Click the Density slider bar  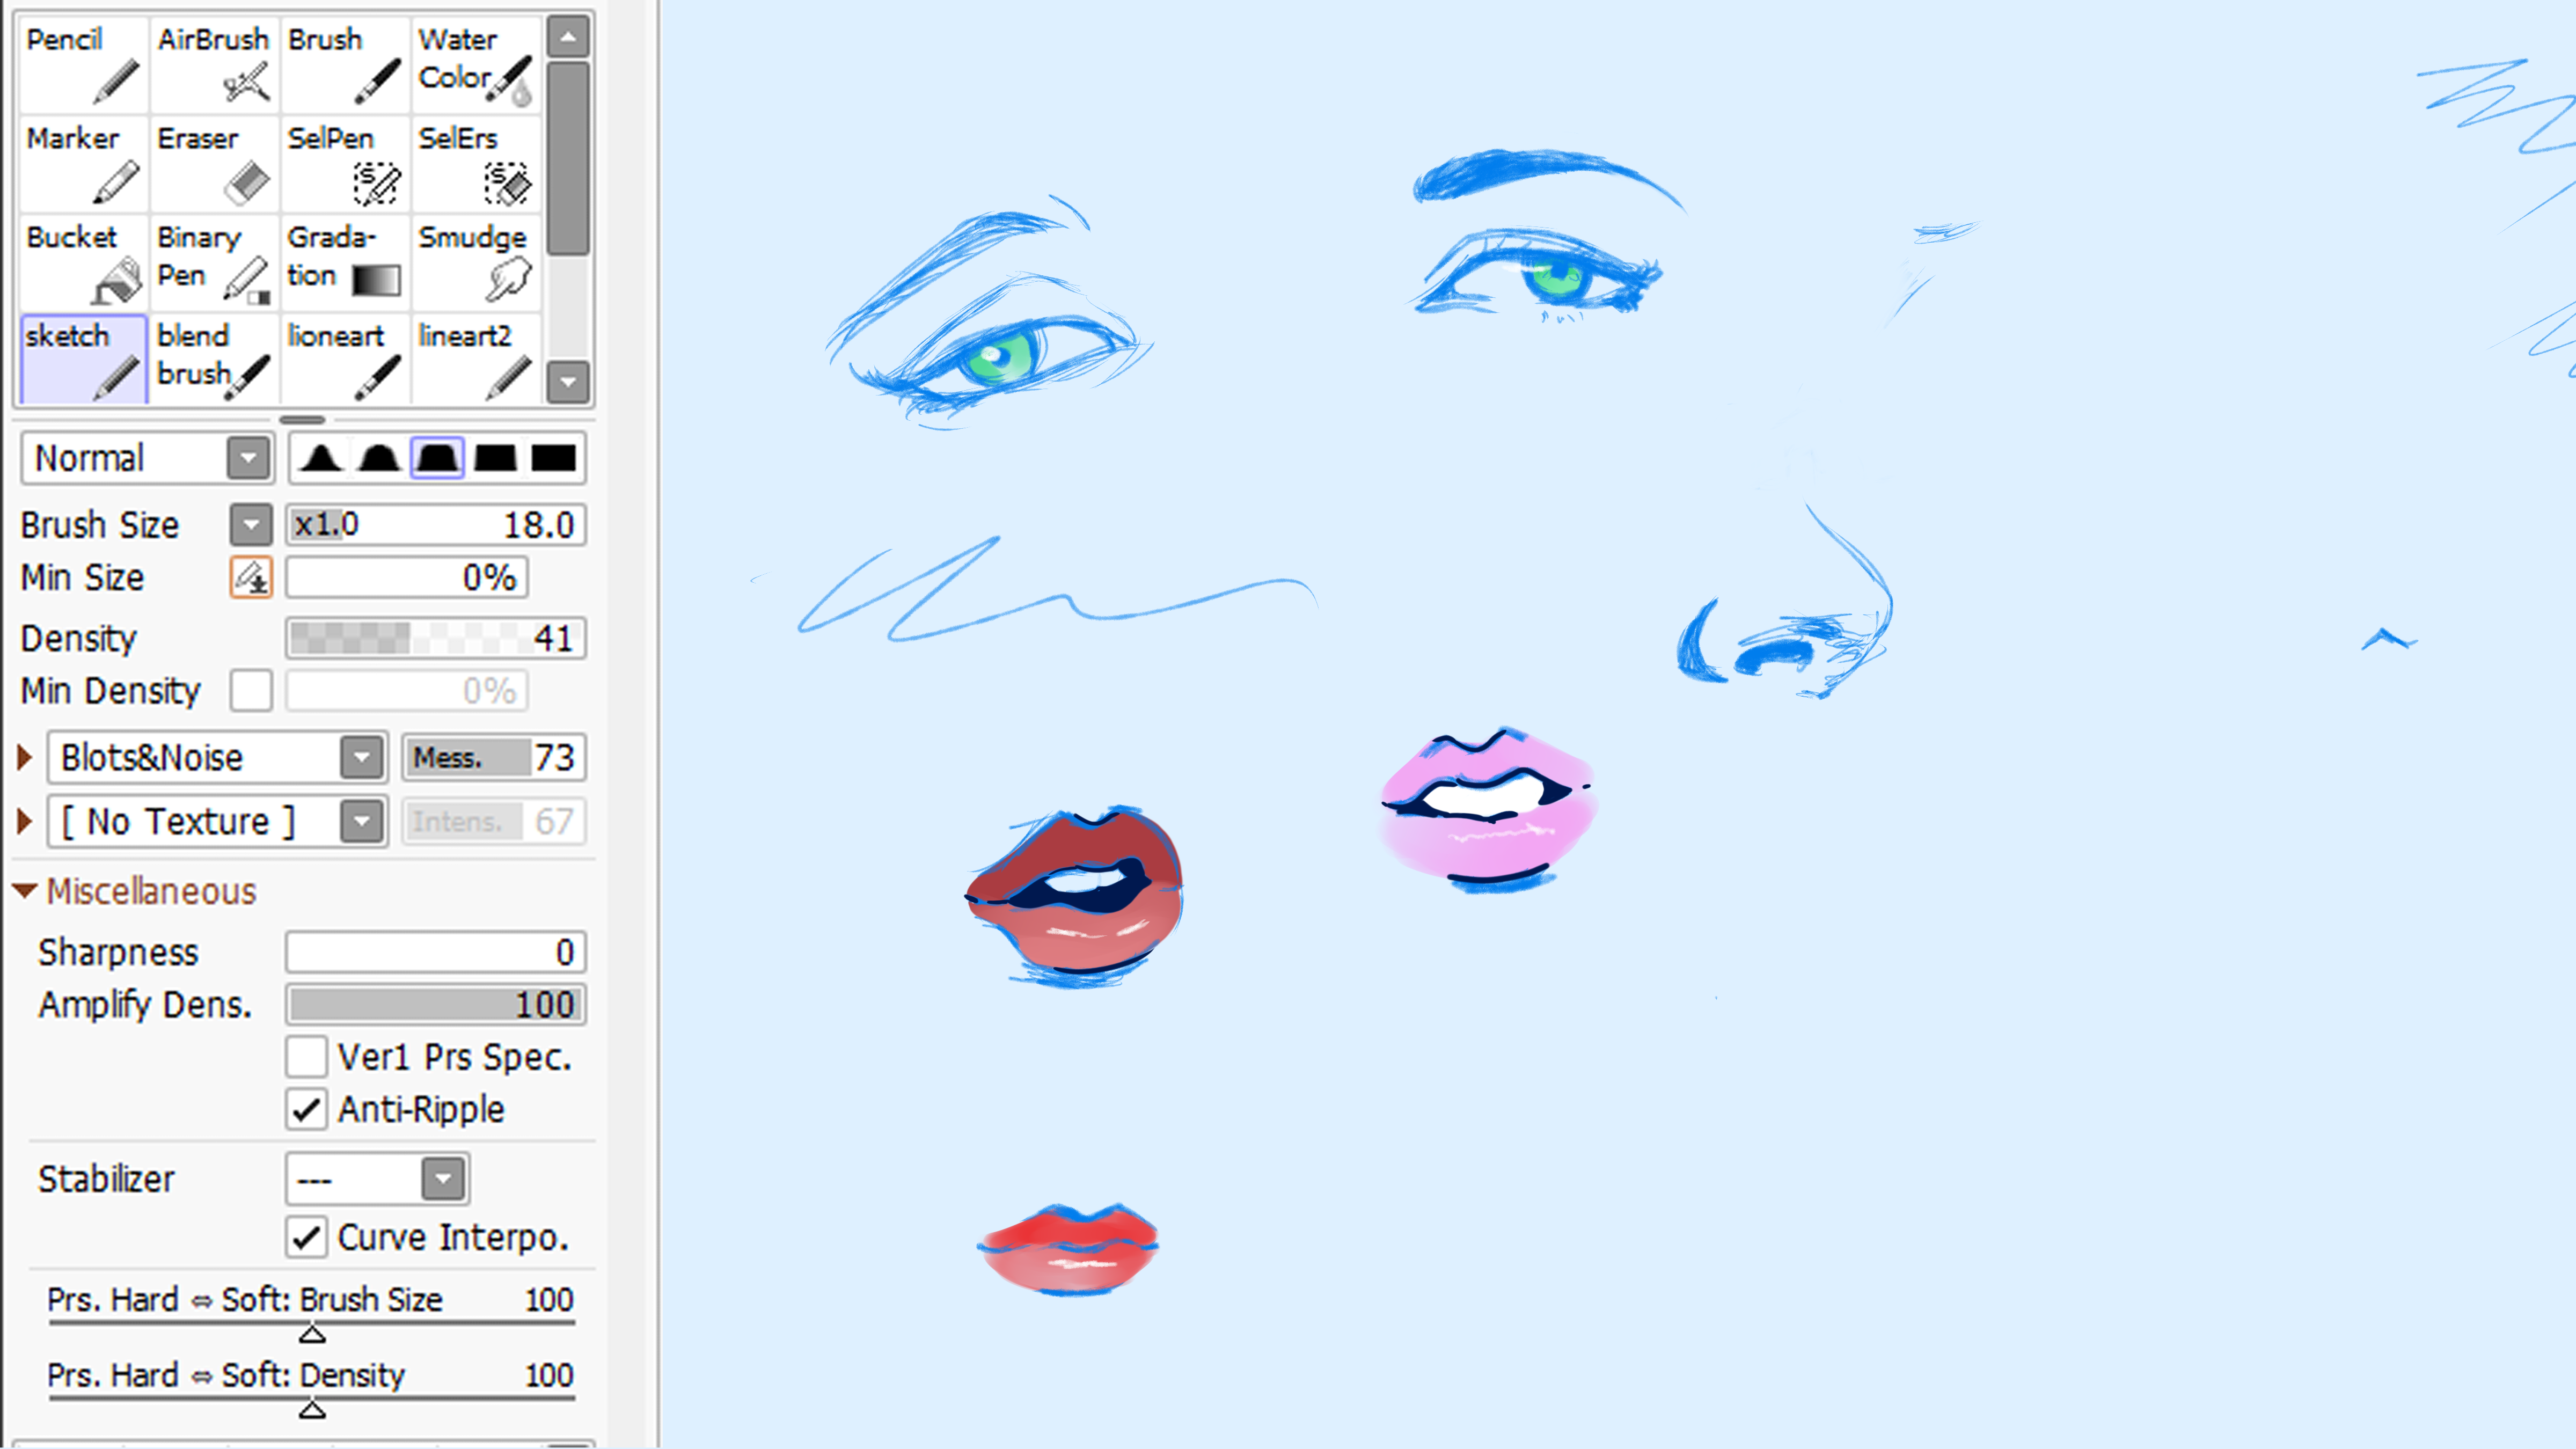pyautogui.click(x=435, y=638)
